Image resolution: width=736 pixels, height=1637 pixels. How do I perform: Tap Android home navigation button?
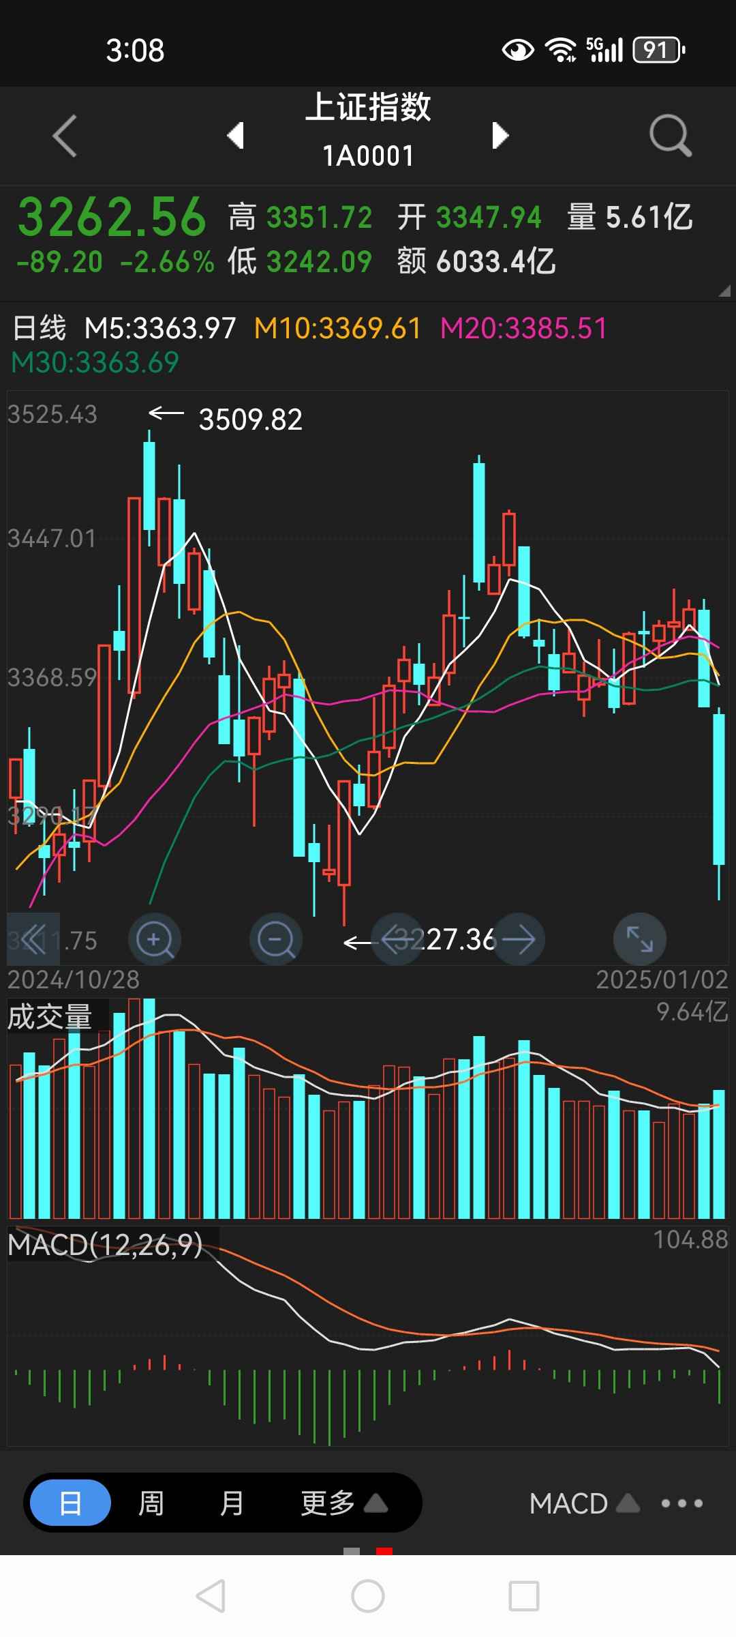click(368, 1596)
